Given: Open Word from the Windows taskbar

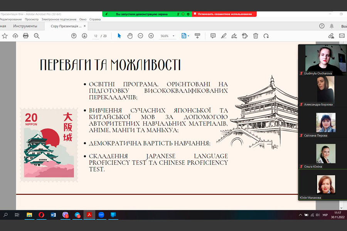Looking at the screenshot, I should [53, 215].
